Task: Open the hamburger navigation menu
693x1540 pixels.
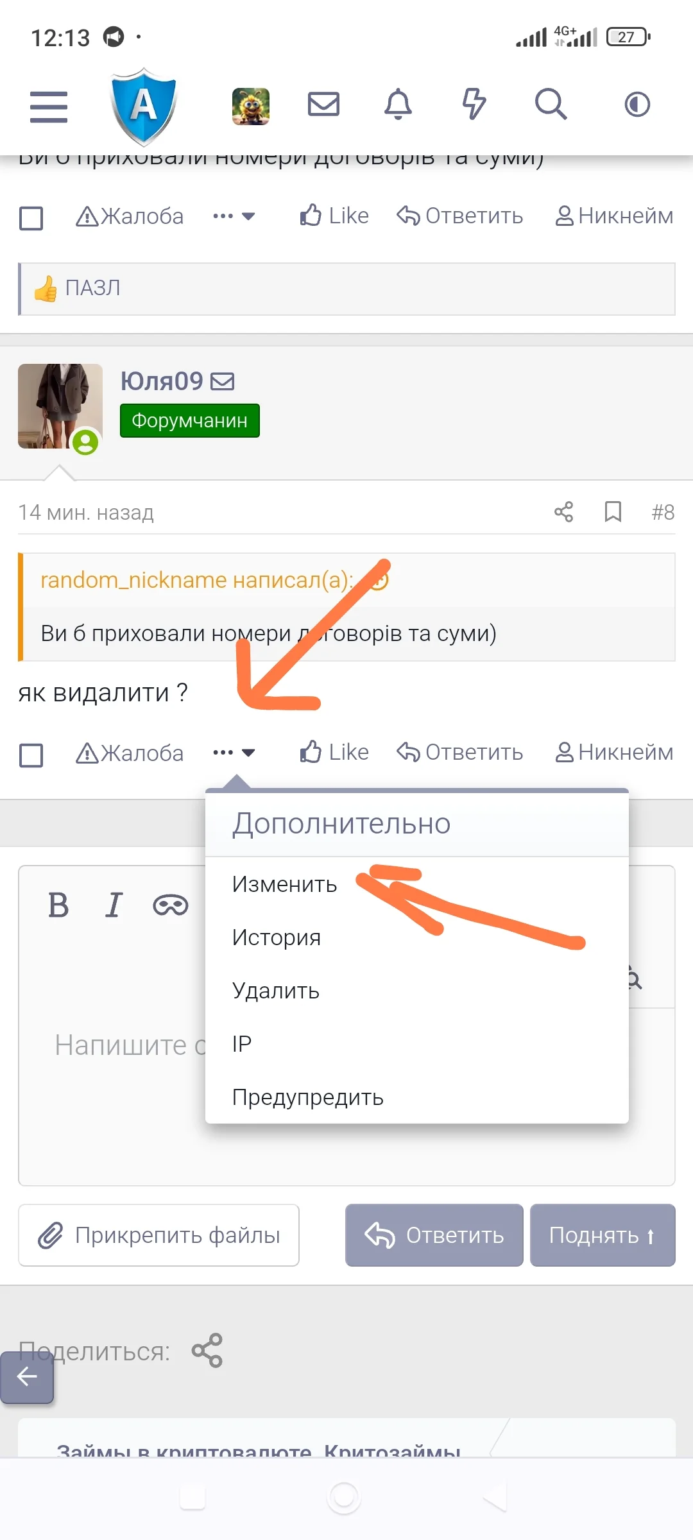Action: [x=49, y=106]
